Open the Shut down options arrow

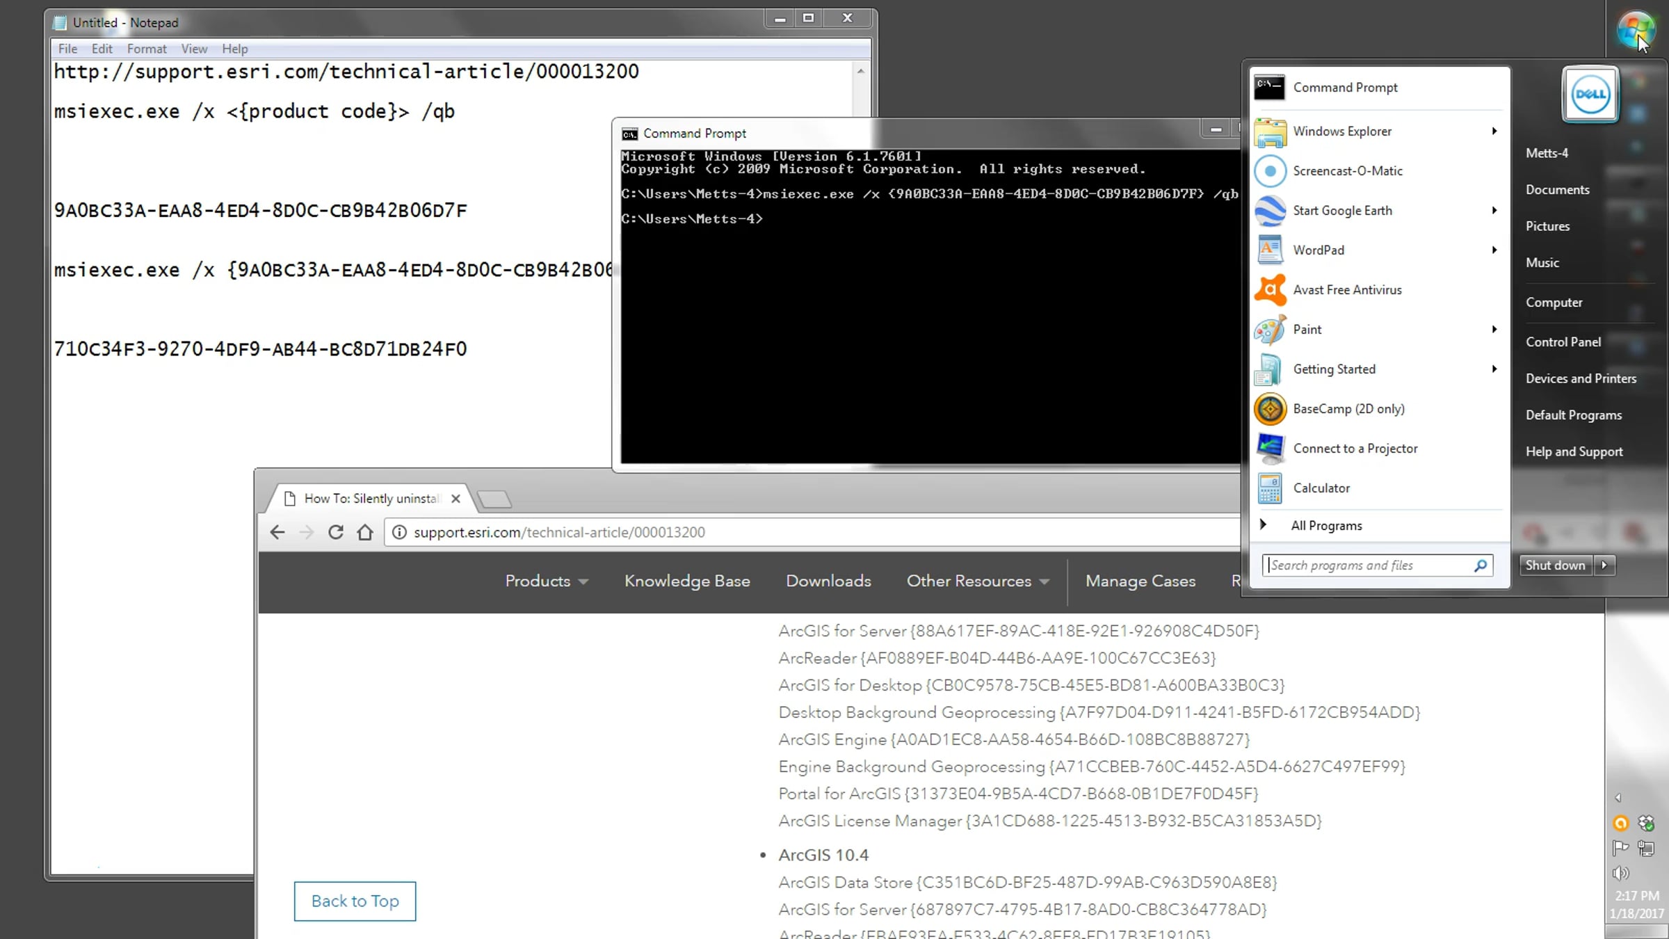[1604, 565]
